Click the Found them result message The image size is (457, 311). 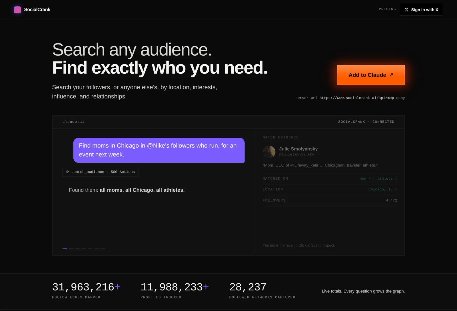(x=127, y=190)
